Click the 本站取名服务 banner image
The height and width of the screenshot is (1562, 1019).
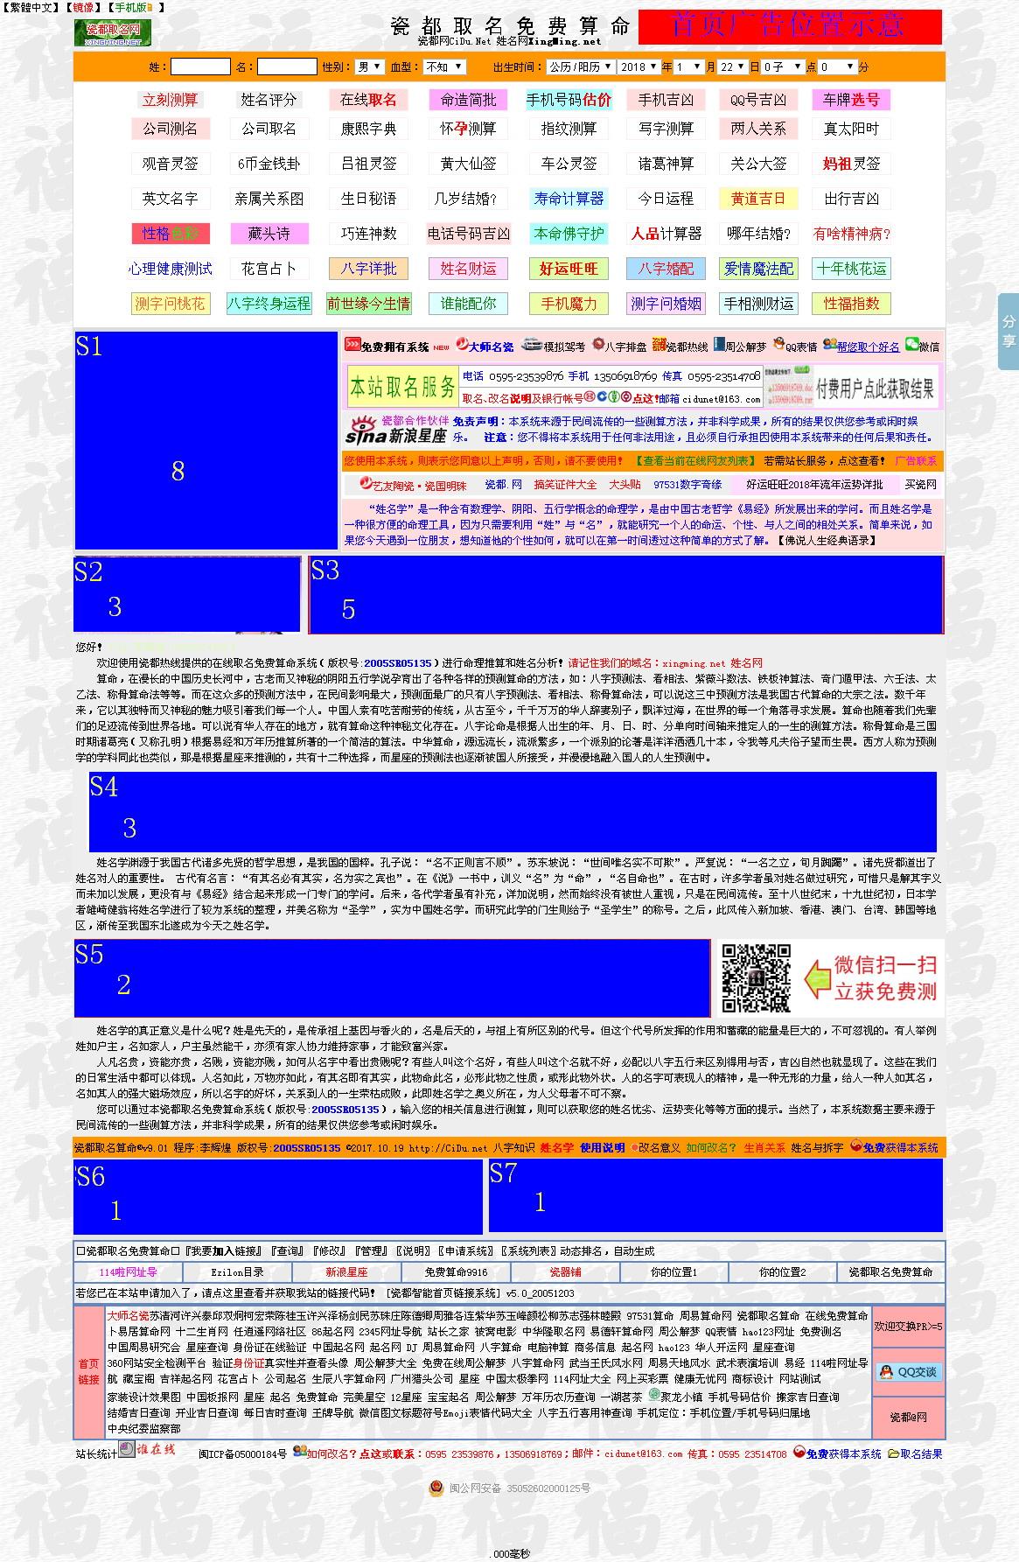tap(402, 386)
